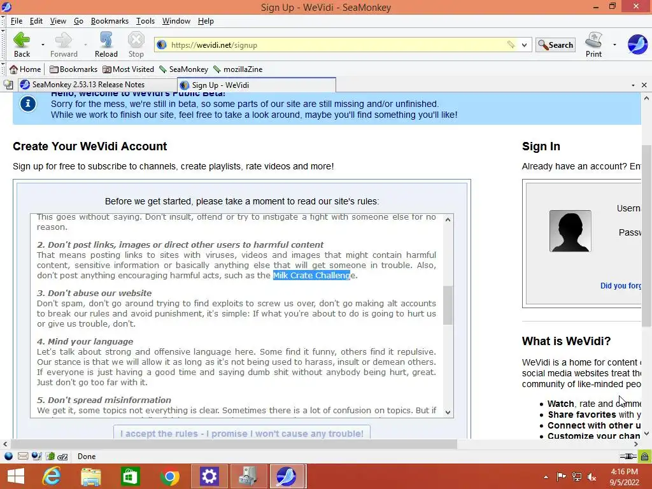Open the new tab icon left of tabs
The width and height of the screenshot is (652, 489).
[x=8, y=85]
